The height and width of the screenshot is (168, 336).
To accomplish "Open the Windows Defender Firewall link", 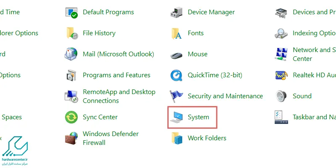I will point(110,138).
